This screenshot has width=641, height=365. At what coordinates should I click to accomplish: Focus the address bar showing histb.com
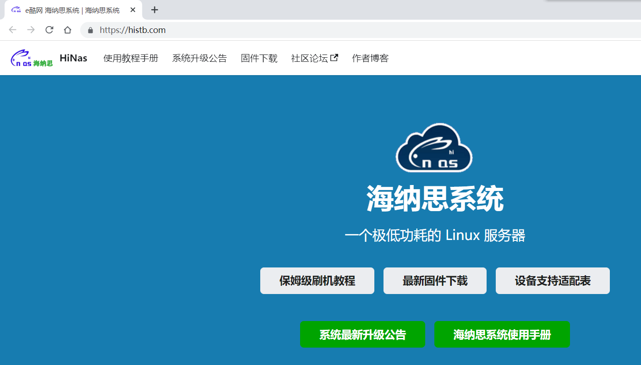pos(361,30)
